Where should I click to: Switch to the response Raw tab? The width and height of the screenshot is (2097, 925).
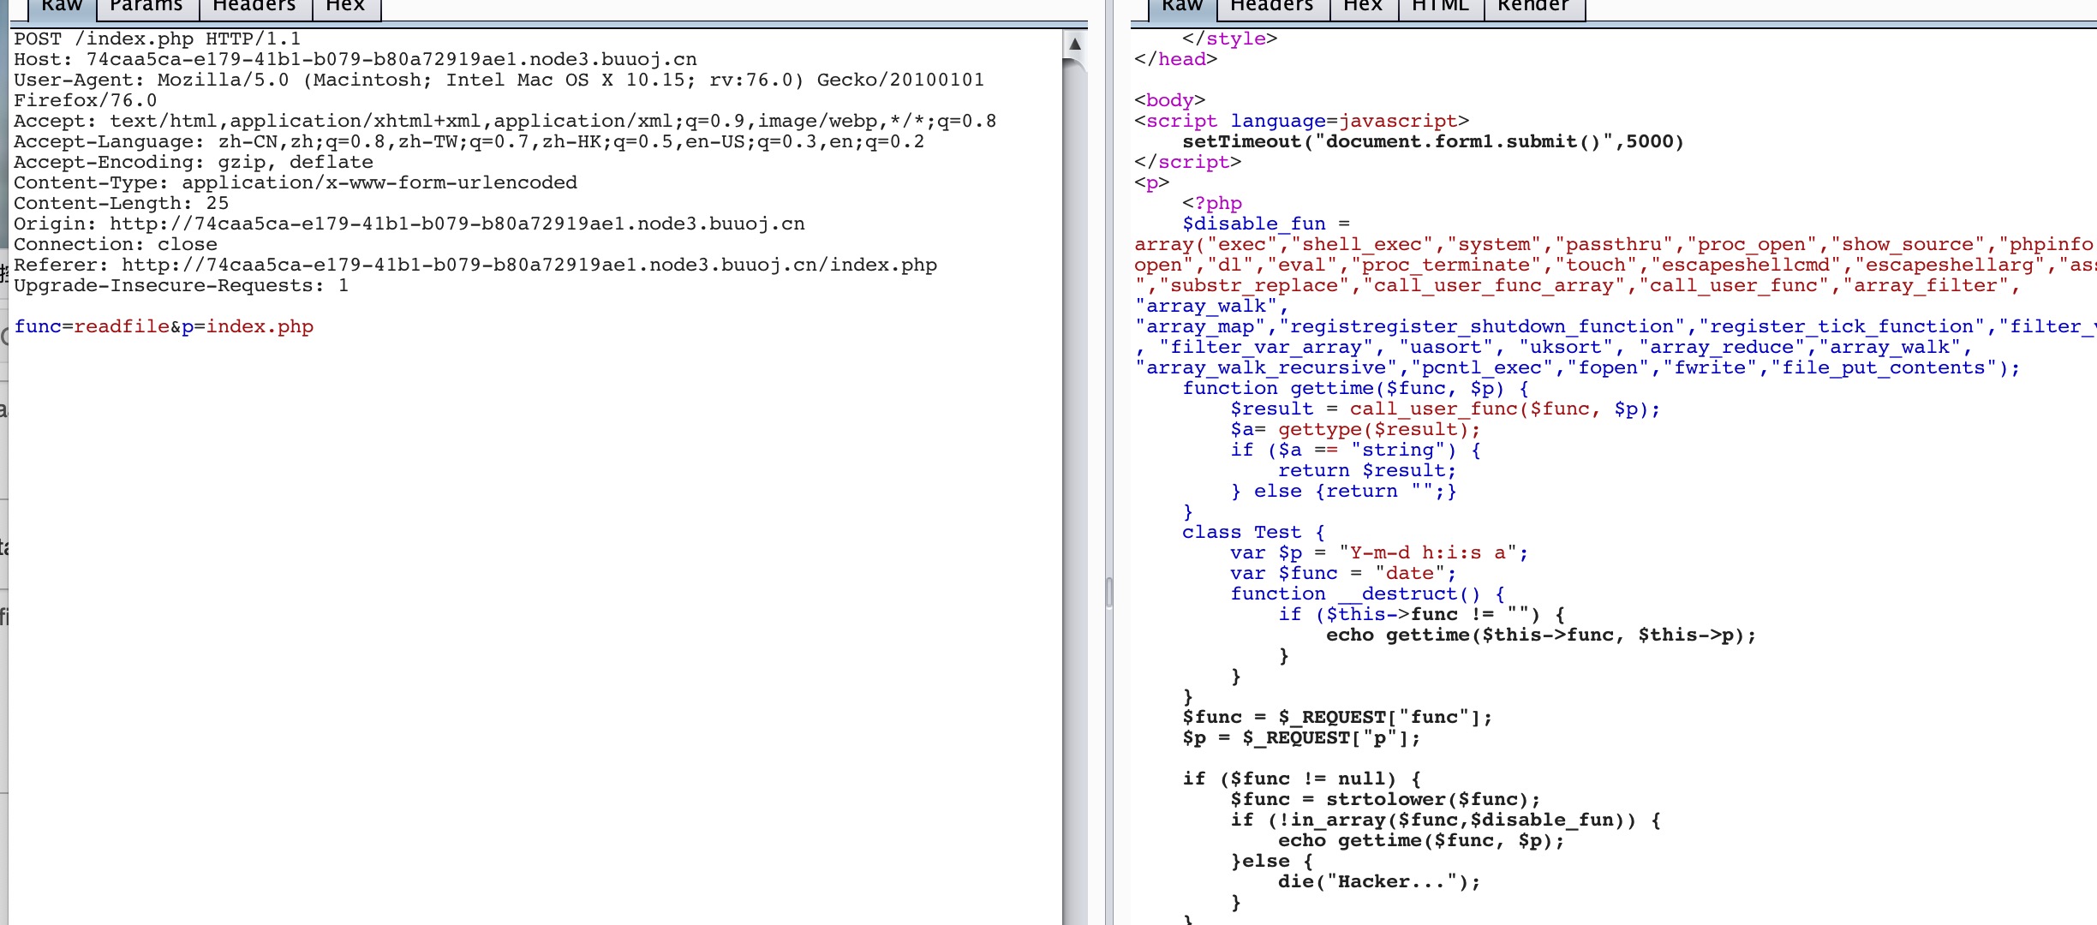pos(1182,8)
